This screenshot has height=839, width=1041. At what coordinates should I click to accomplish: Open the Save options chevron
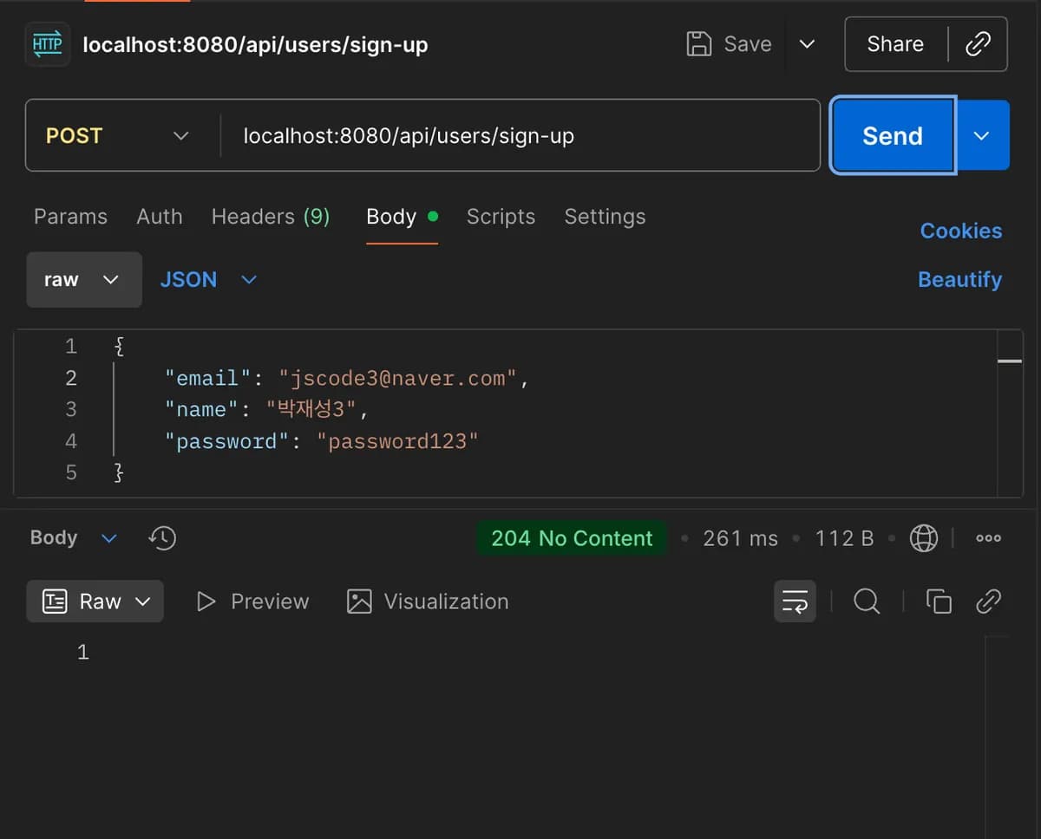coord(807,44)
